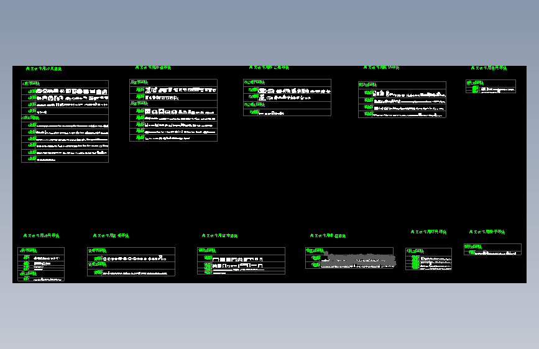This screenshot has width=539, height=349.
Task: Click the green title above the gray shaded table
Action: click(x=328, y=235)
